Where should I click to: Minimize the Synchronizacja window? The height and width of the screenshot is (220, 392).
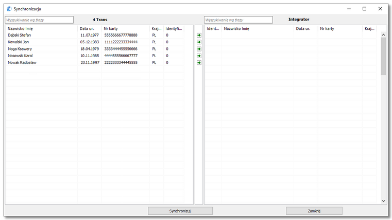pyautogui.click(x=349, y=9)
